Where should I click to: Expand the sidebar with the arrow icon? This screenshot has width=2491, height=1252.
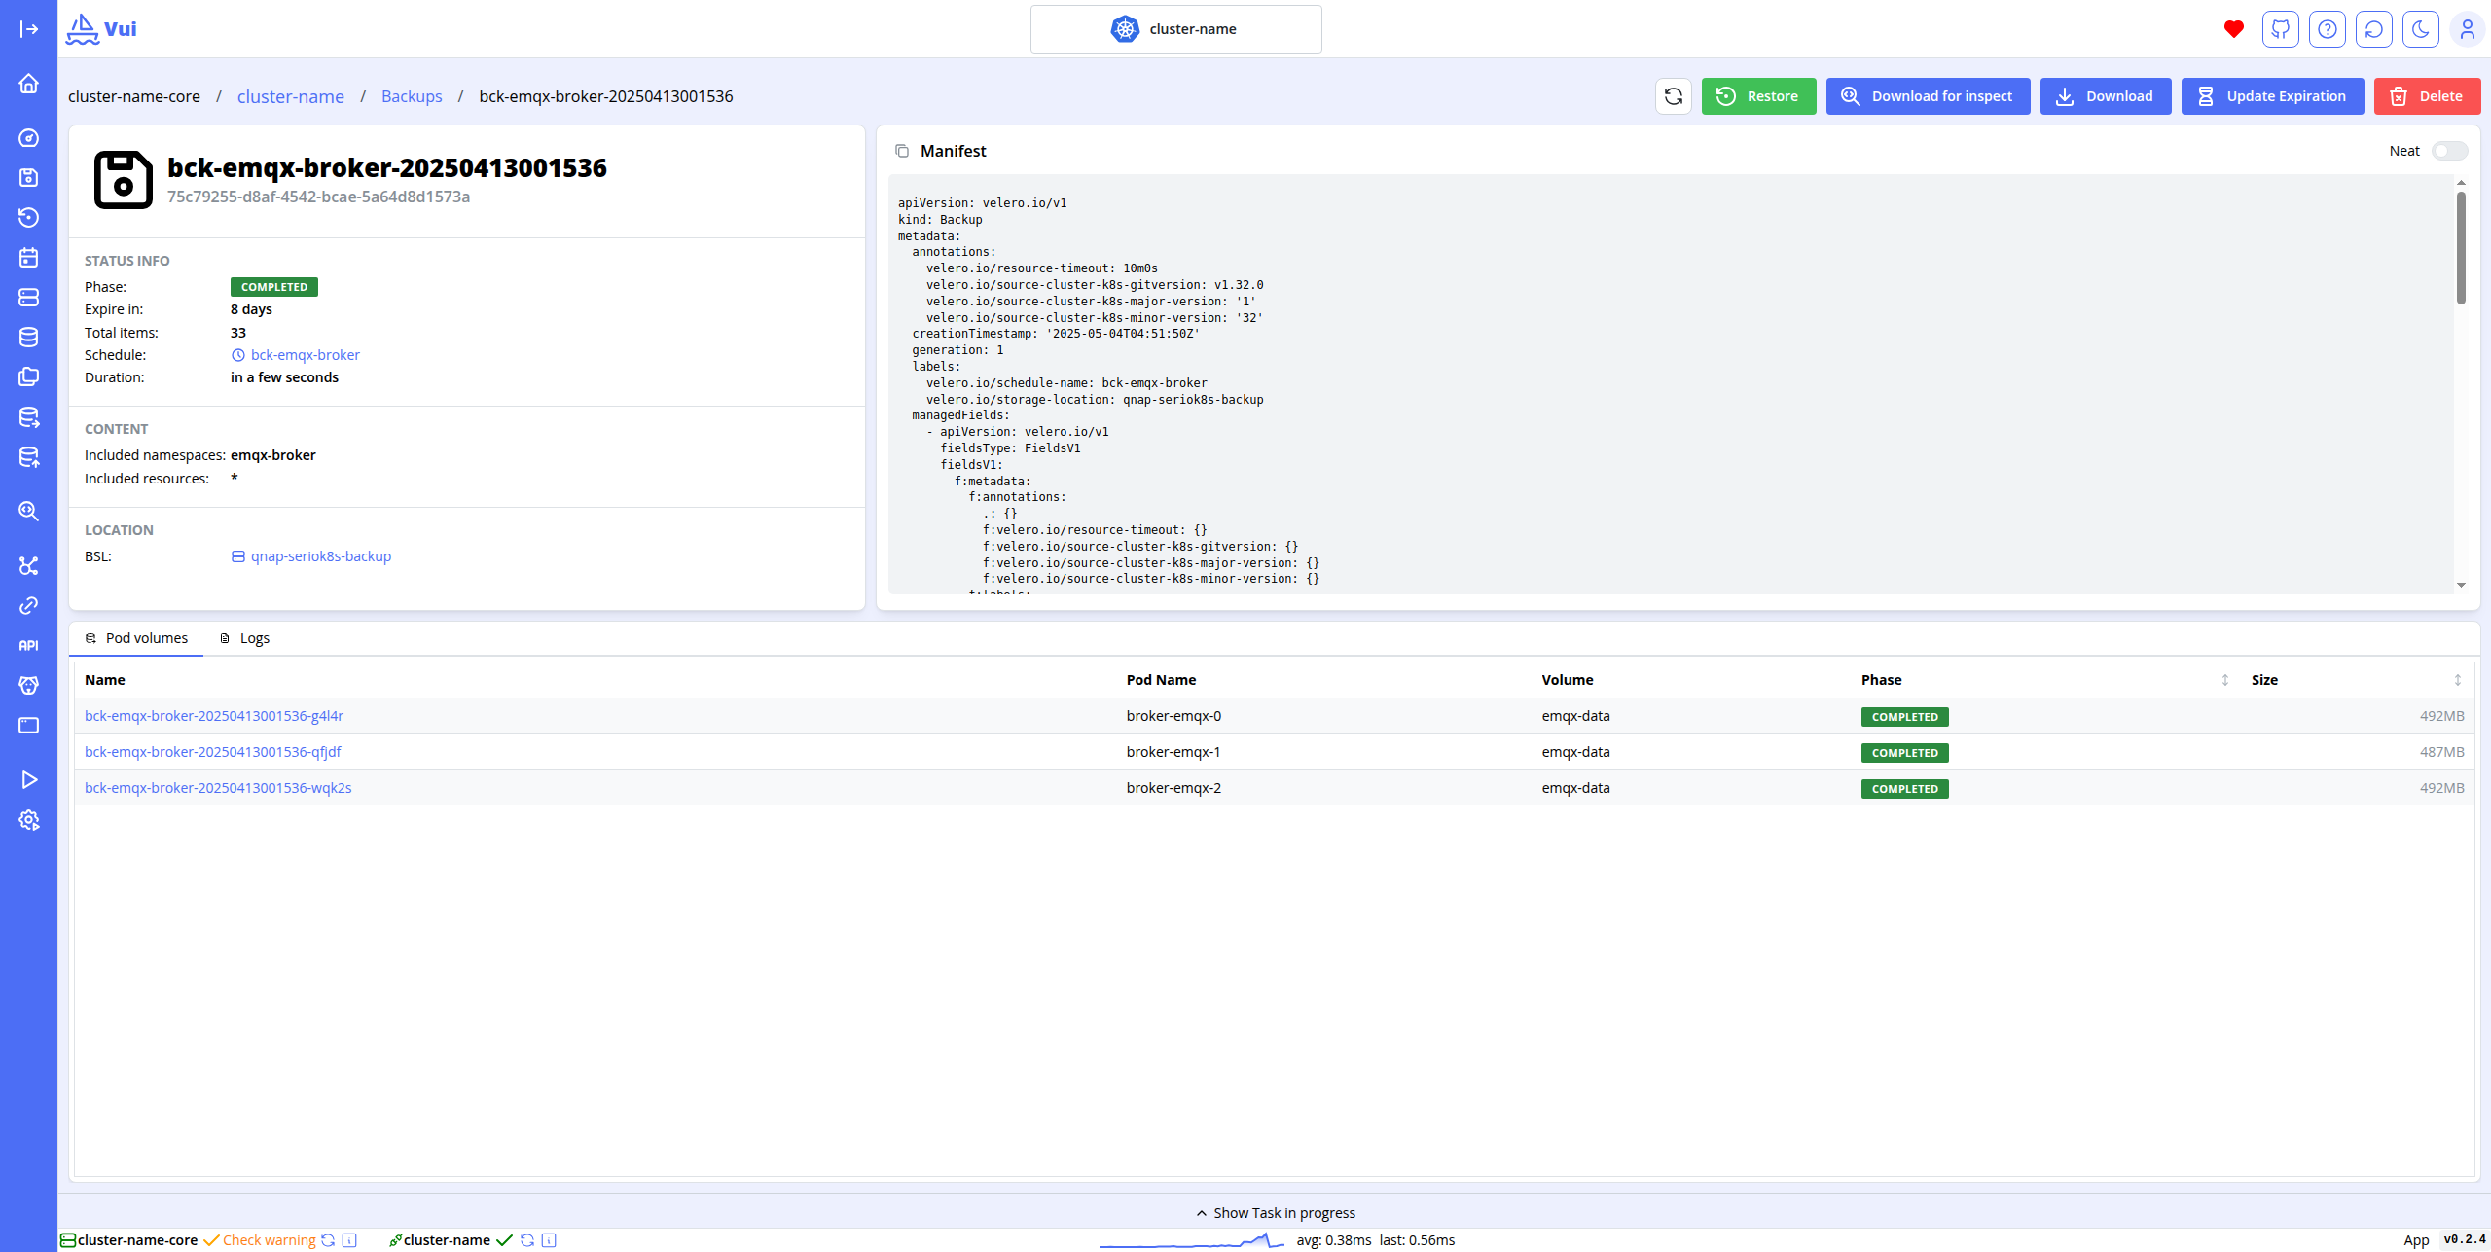pyautogui.click(x=28, y=29)
